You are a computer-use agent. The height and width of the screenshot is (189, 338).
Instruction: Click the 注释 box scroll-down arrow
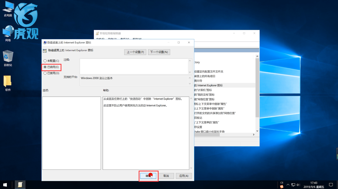click(190, 72)
